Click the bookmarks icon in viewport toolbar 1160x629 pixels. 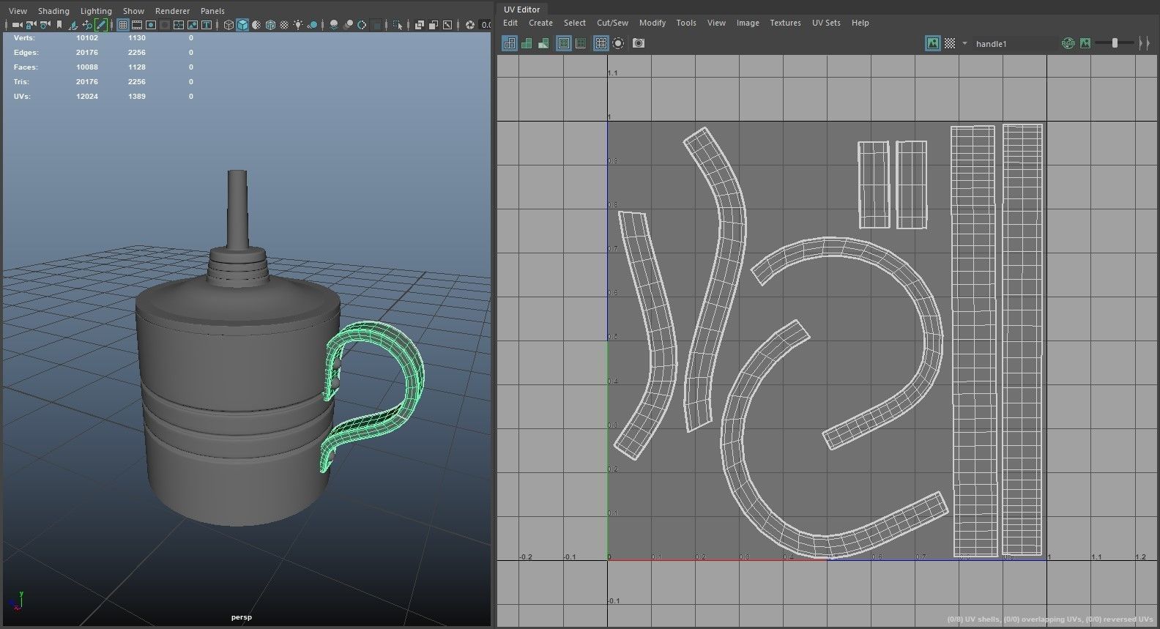(x=59, y=25)
